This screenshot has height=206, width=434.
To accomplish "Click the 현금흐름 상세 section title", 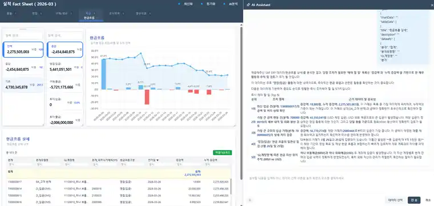I will click(18, 139).
